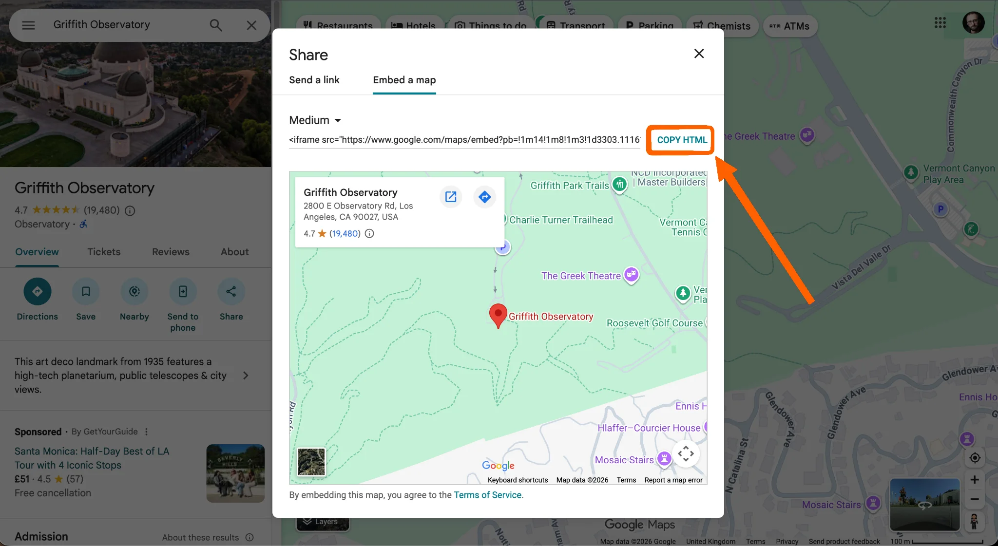Click the COPY HTML button
998x546 pixels.
681,140
